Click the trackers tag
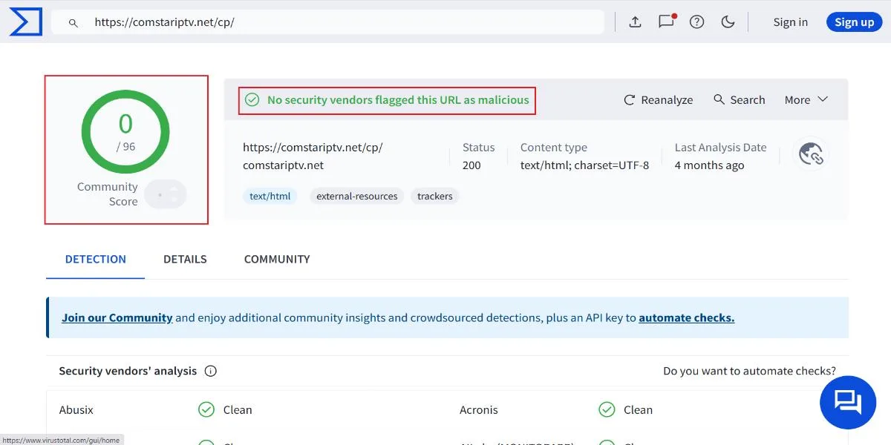Image resolution: width=891 pixels, height=445 pixels. click(x=435, y=197)
